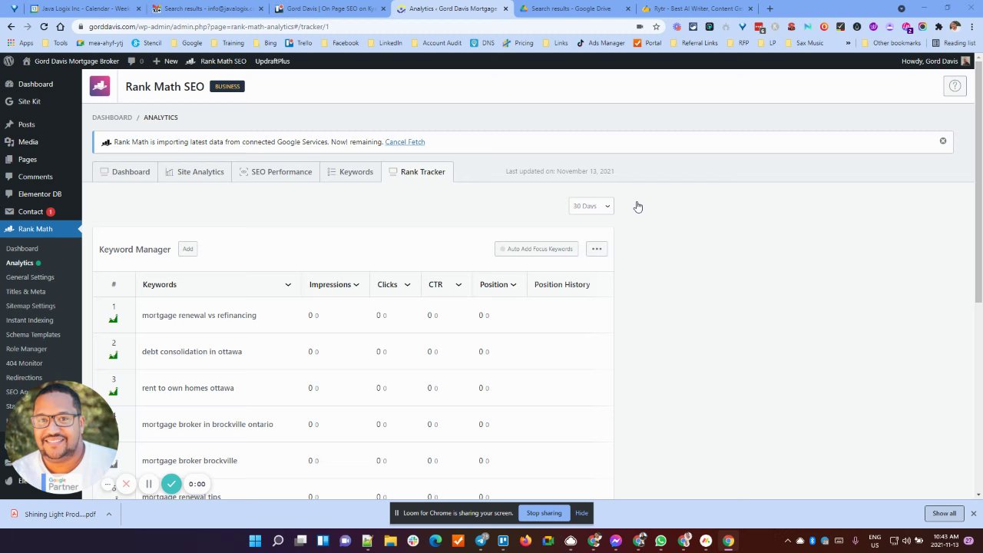
Task: Click chart icon for rent to own homes ottawa
Action: click(x=114, y=392)
